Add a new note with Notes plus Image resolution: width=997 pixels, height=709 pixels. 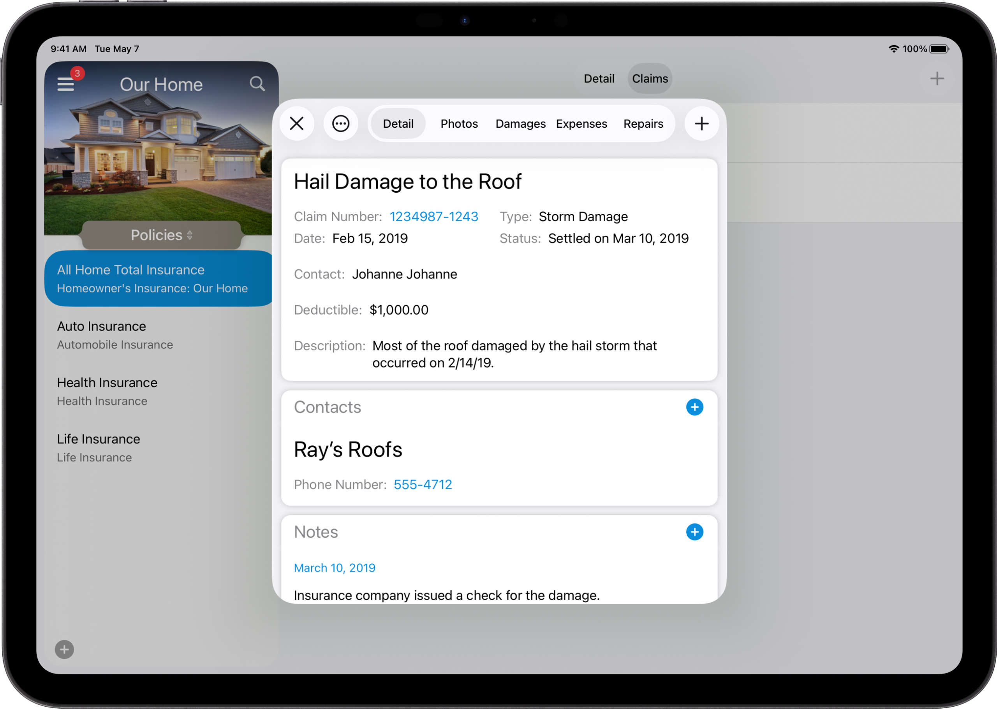point(694,532)
